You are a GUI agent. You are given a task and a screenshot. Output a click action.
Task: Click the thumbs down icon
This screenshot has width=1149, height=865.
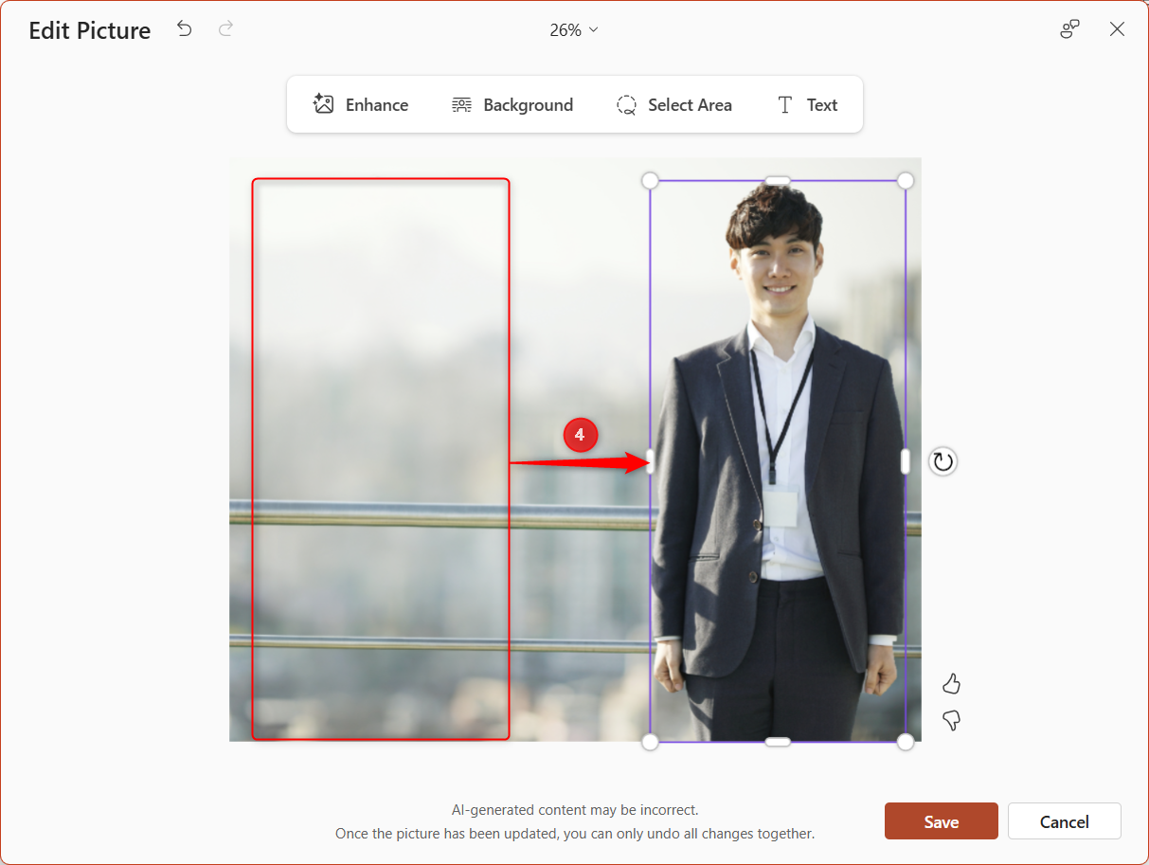(951, 721)
